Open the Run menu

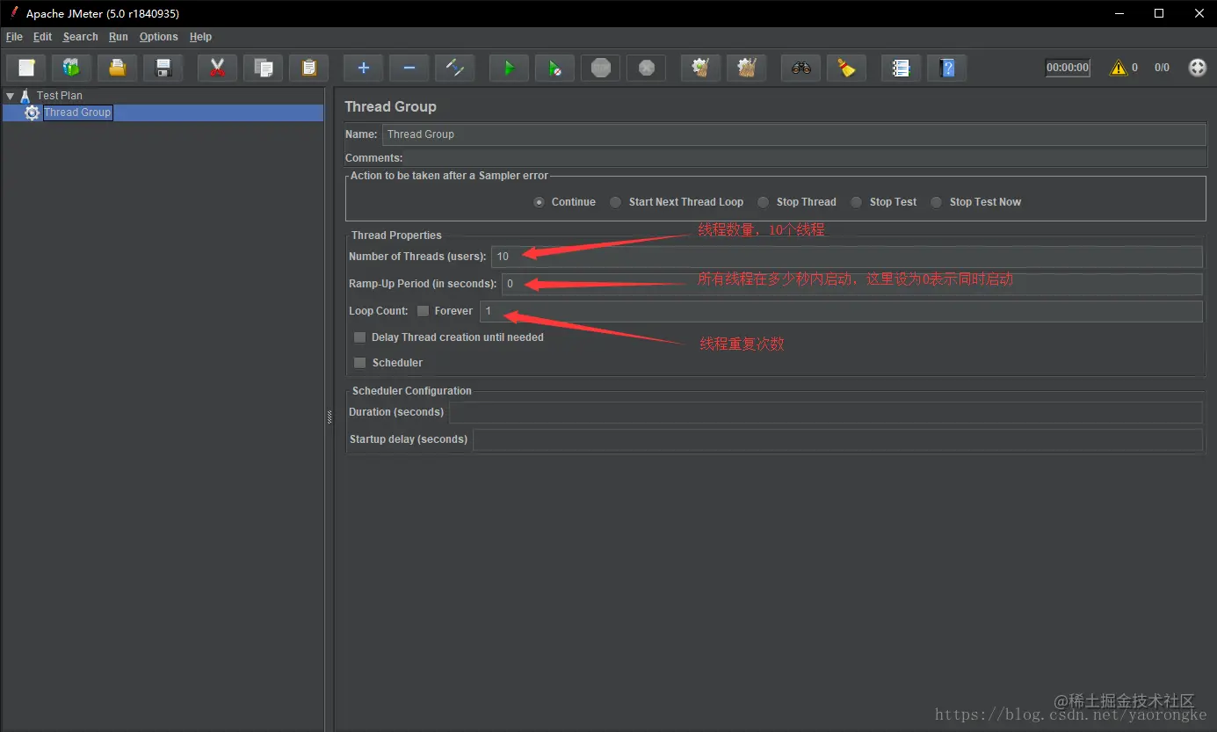coord(119,37)
